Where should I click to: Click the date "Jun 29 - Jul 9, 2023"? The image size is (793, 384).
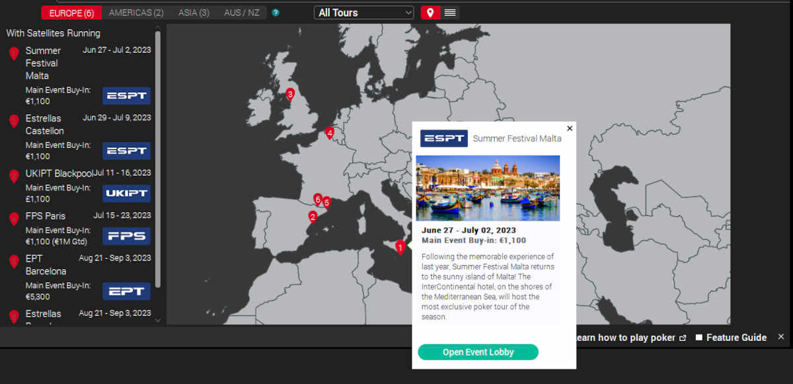[x=117, y=118]
